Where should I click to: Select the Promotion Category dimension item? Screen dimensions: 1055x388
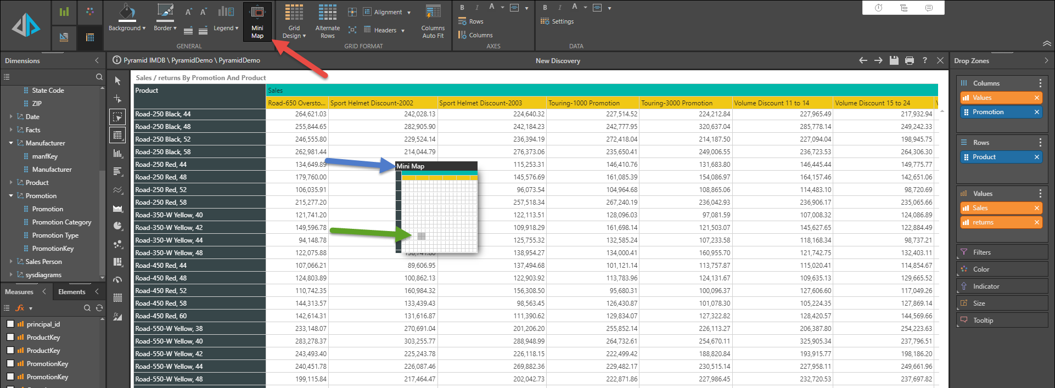pyautogui.click(x=61, y=222)
